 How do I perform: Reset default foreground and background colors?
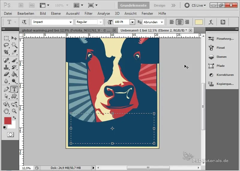coord(4,128)
